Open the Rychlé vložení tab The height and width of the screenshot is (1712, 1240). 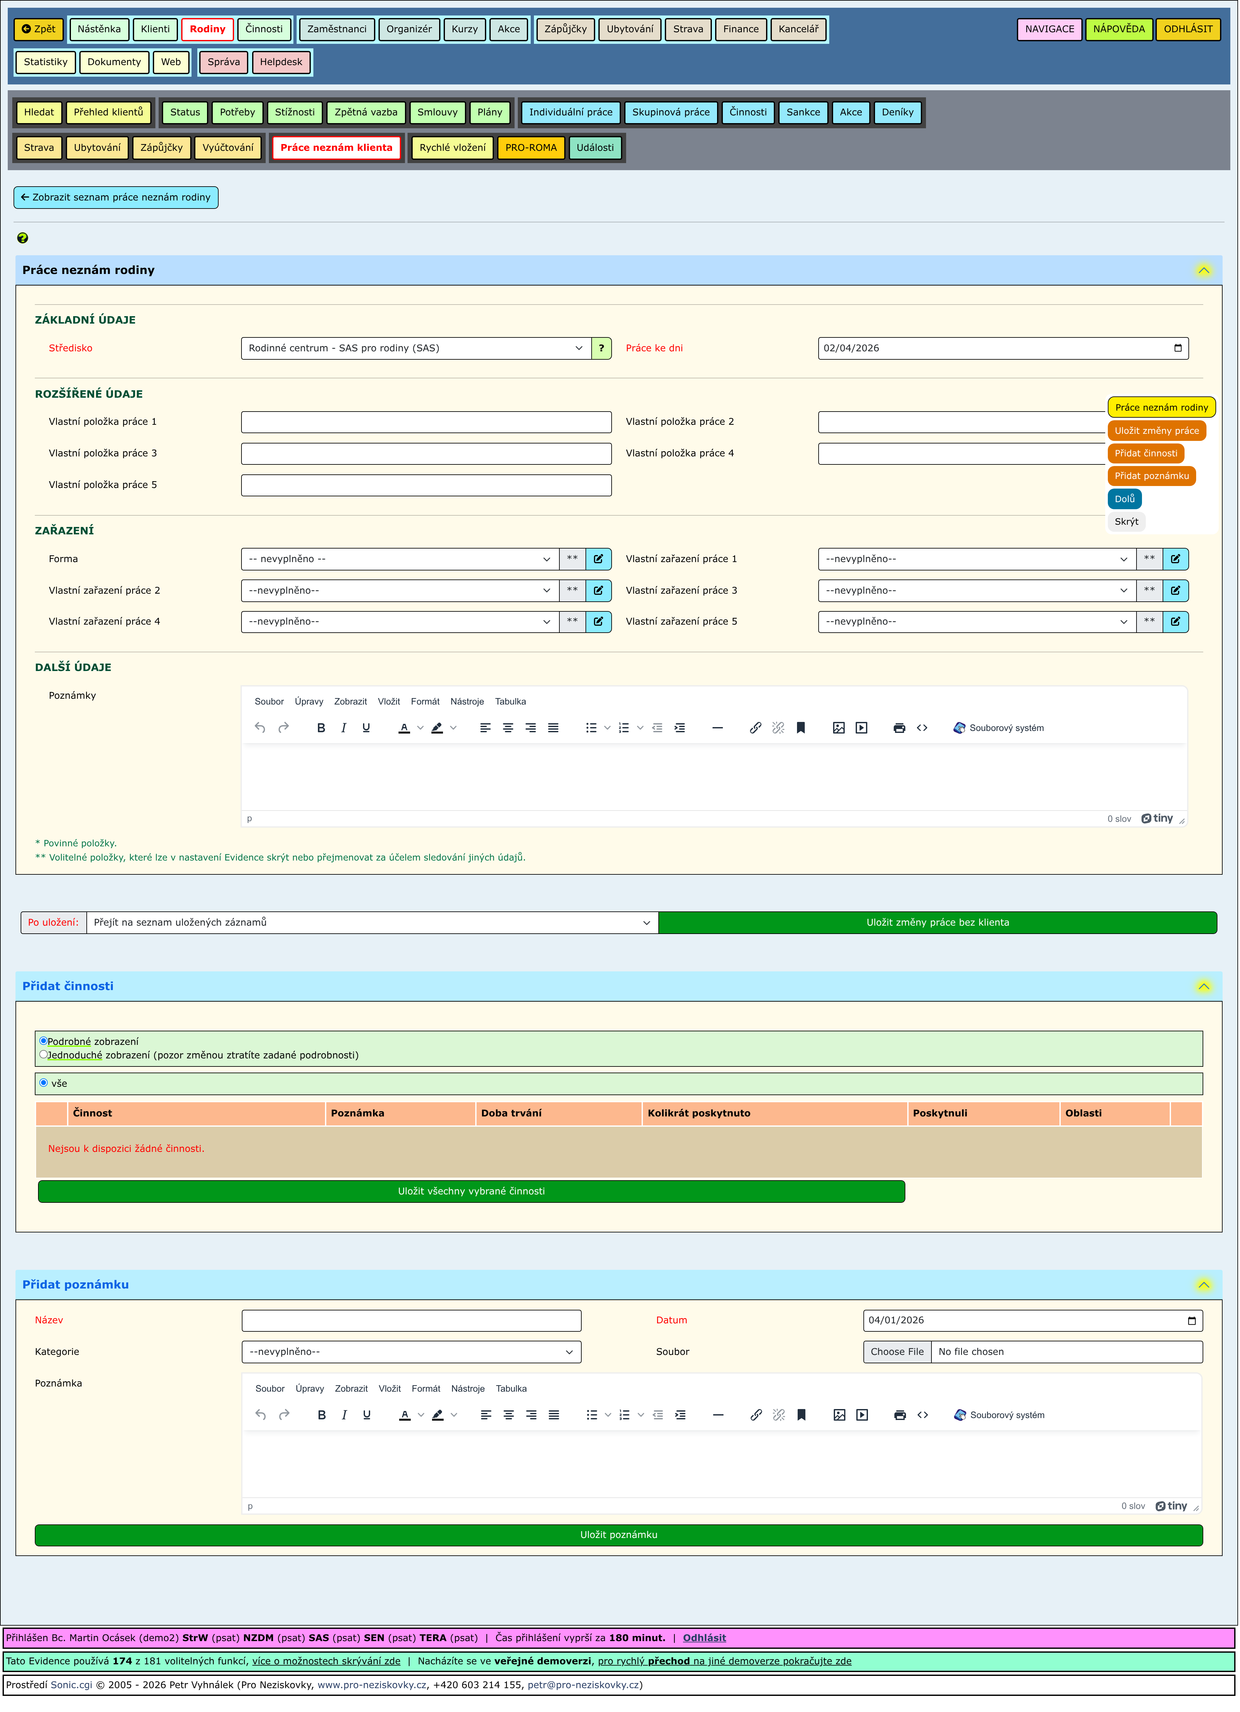[x=453, y=148]
